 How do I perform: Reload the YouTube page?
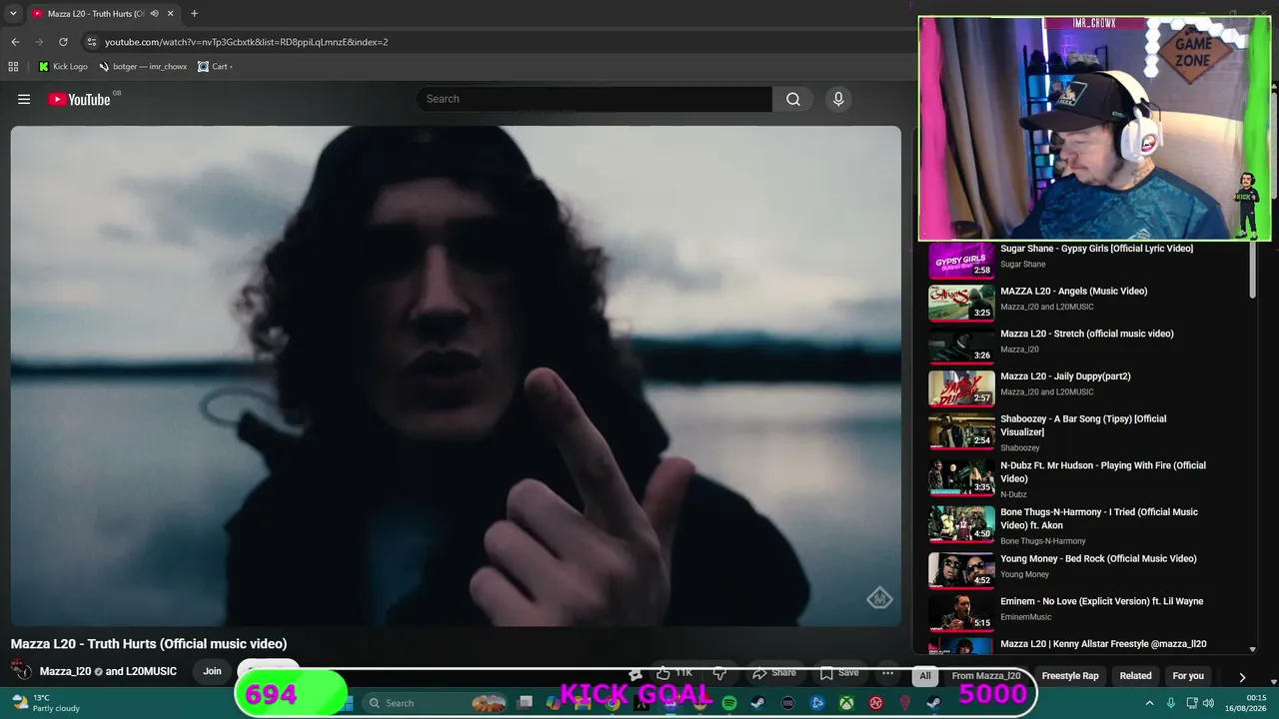click(63, 42)
